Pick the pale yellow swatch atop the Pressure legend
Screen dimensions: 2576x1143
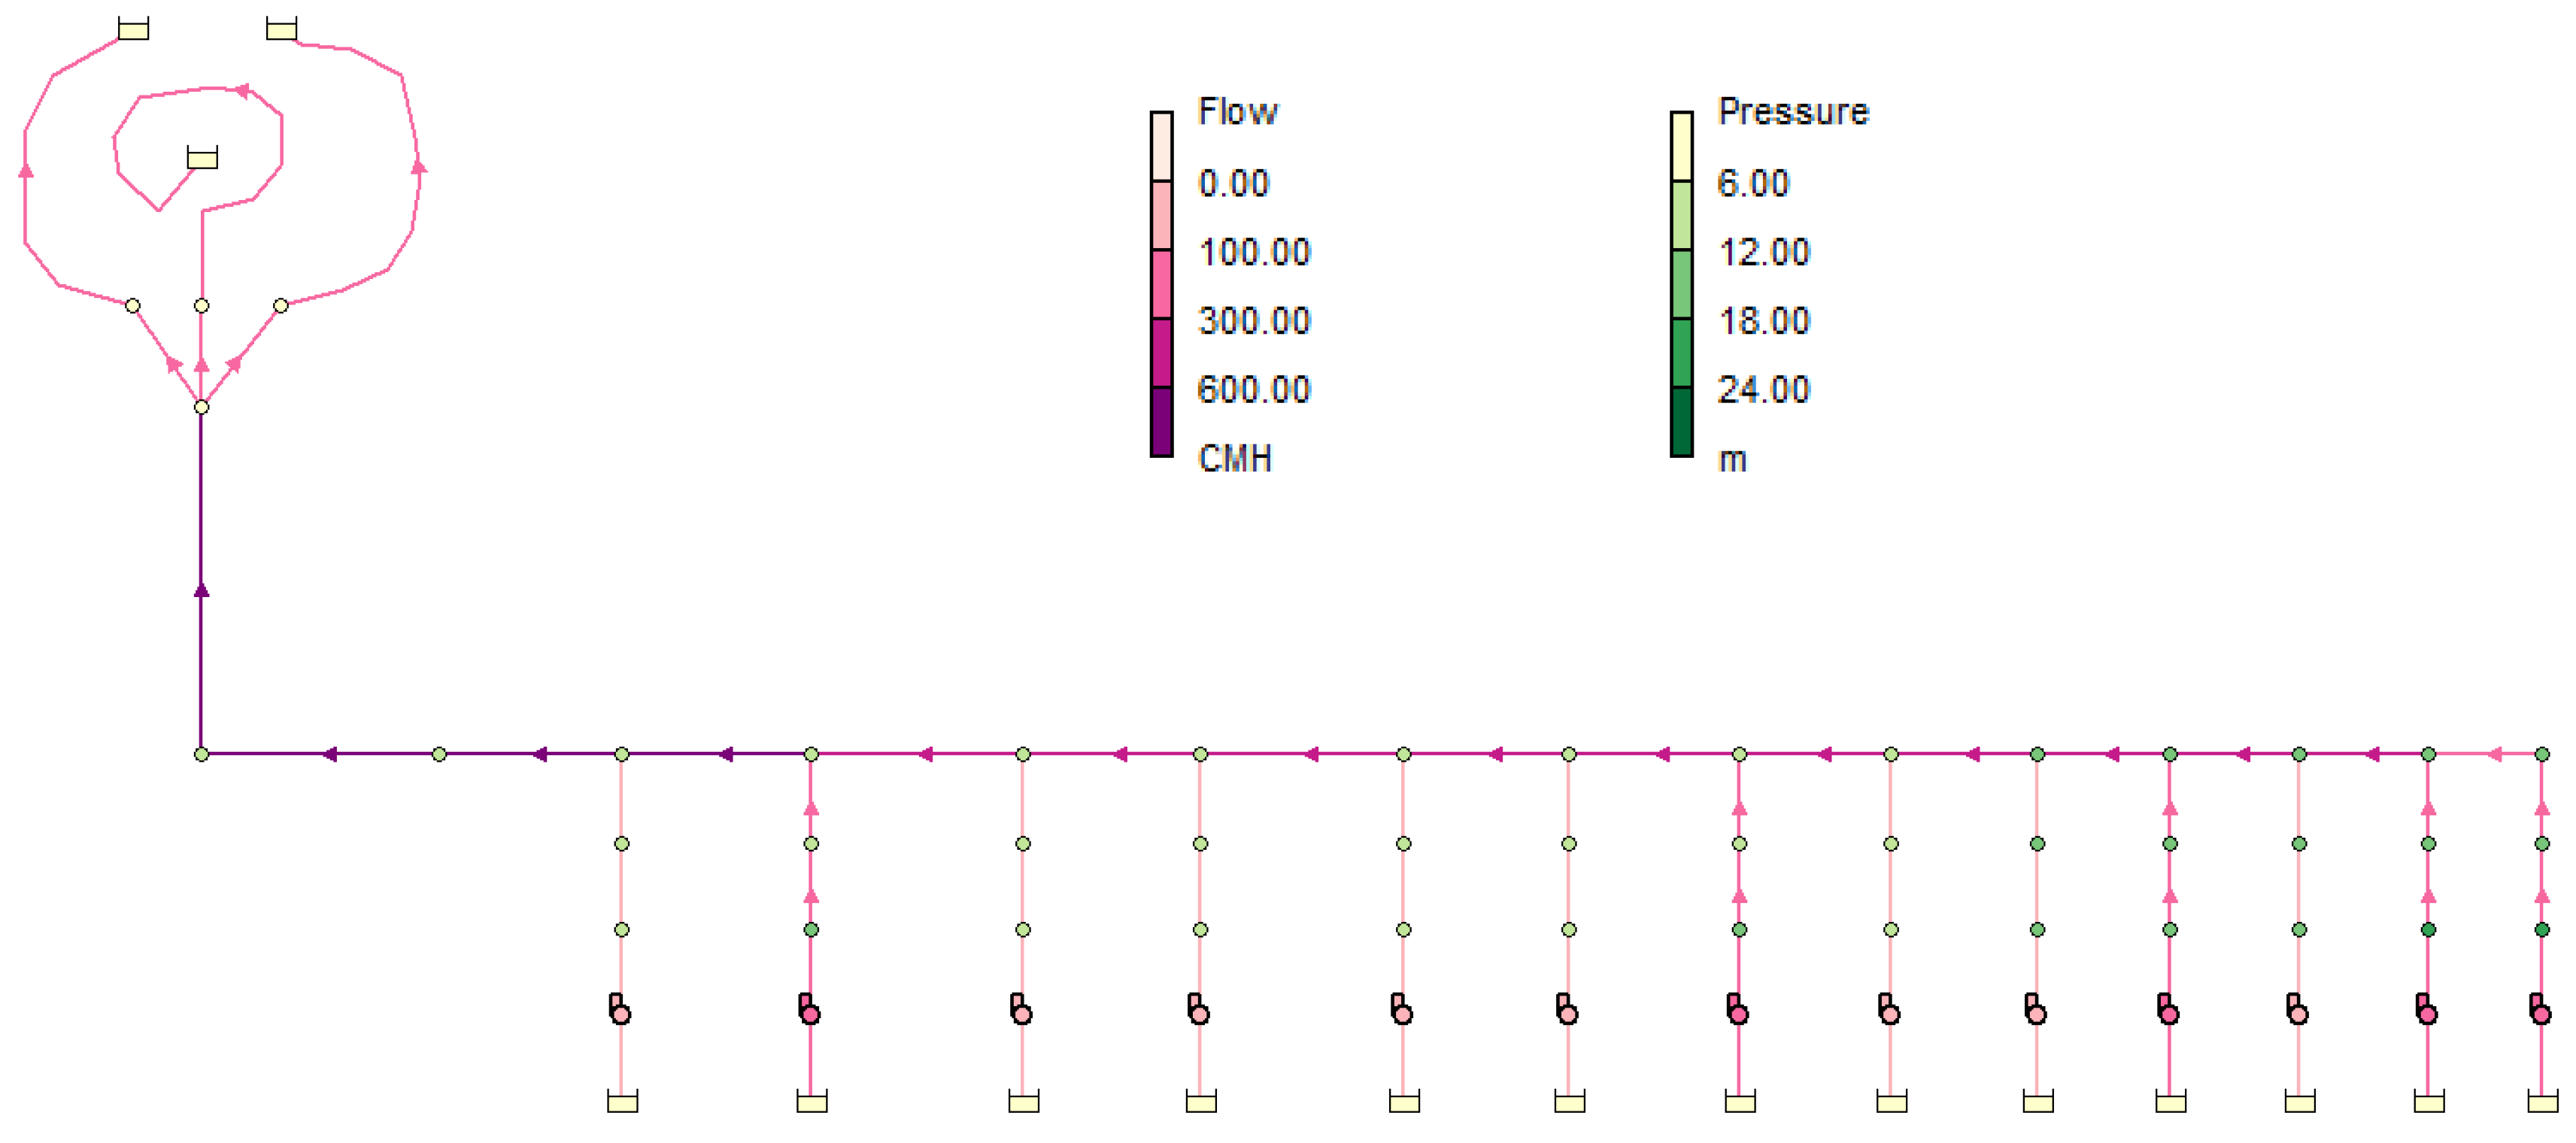click(1681, 146)
